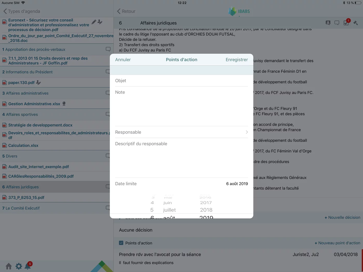Image resolution: width=363 pixels, height=272 pixels.
Task: Go back with the Retour button
Action: [x=126, y=11]
